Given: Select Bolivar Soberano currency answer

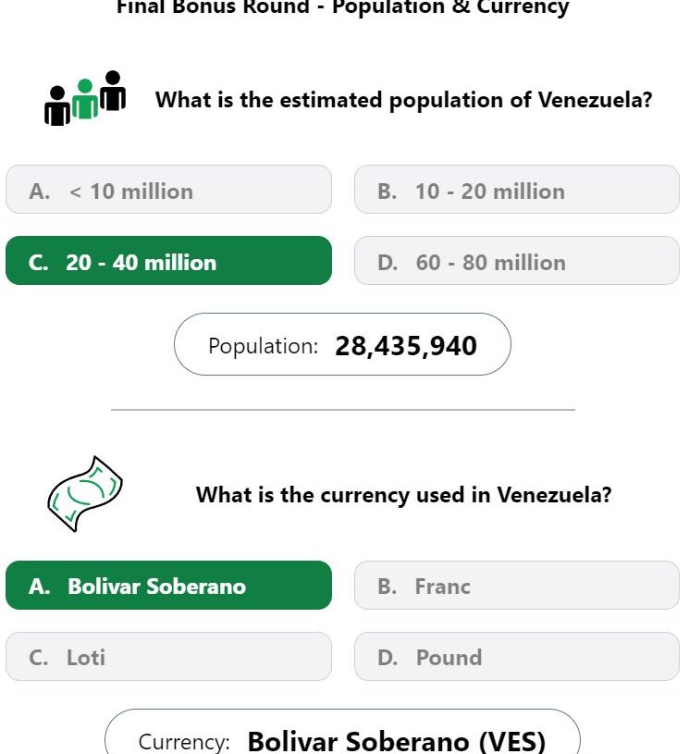Looking at the screenshot, I should [168, 586].
